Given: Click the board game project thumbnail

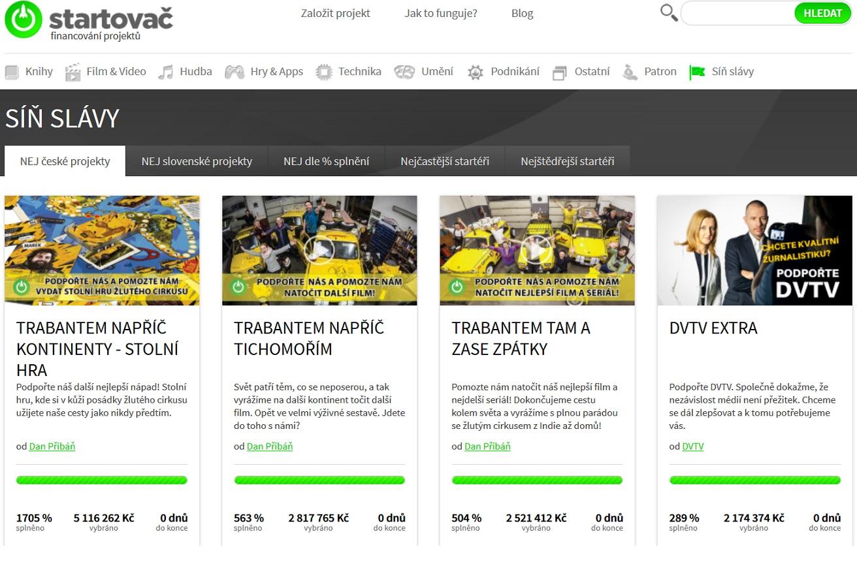Looking at the screenshot, I should (x=102, y=250).
